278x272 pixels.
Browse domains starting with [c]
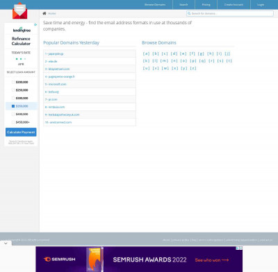(x=165, y=53)
